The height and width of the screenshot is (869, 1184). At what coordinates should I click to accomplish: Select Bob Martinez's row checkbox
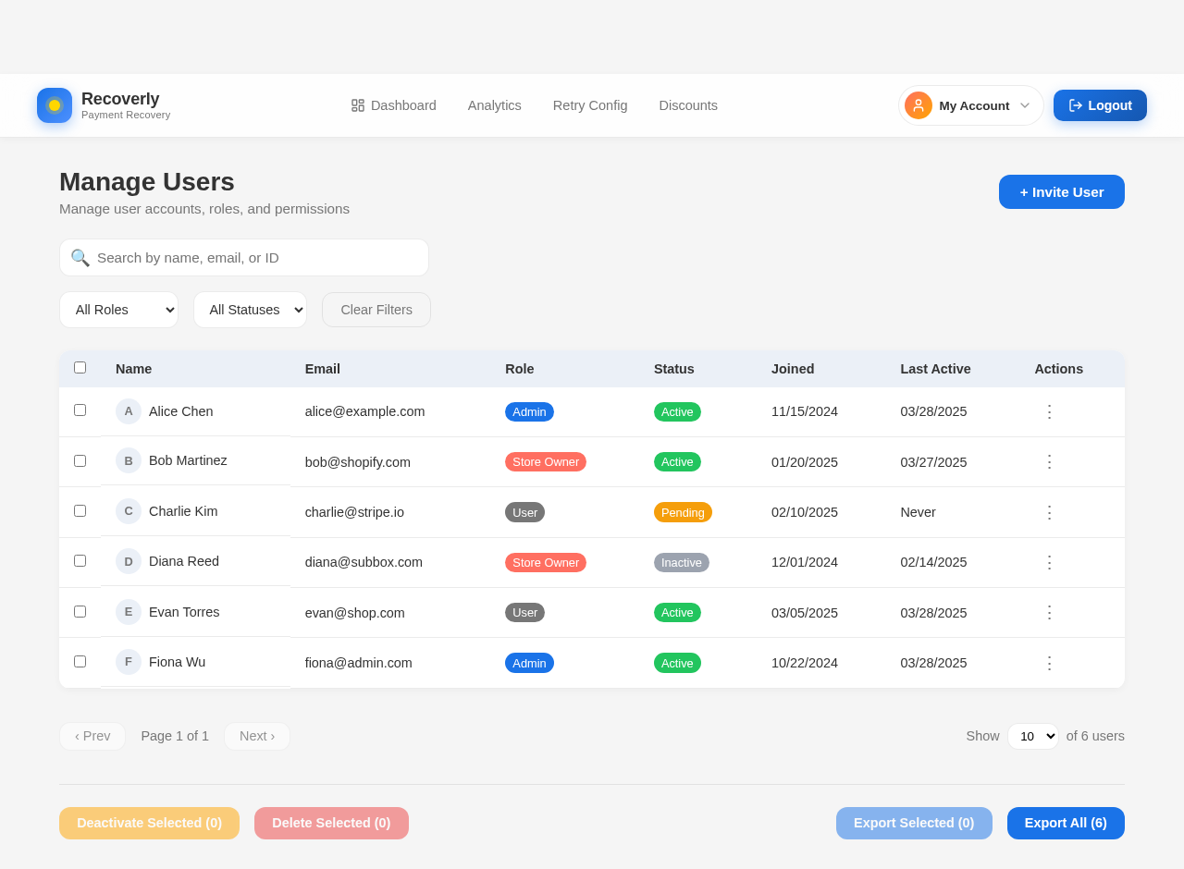80,460
